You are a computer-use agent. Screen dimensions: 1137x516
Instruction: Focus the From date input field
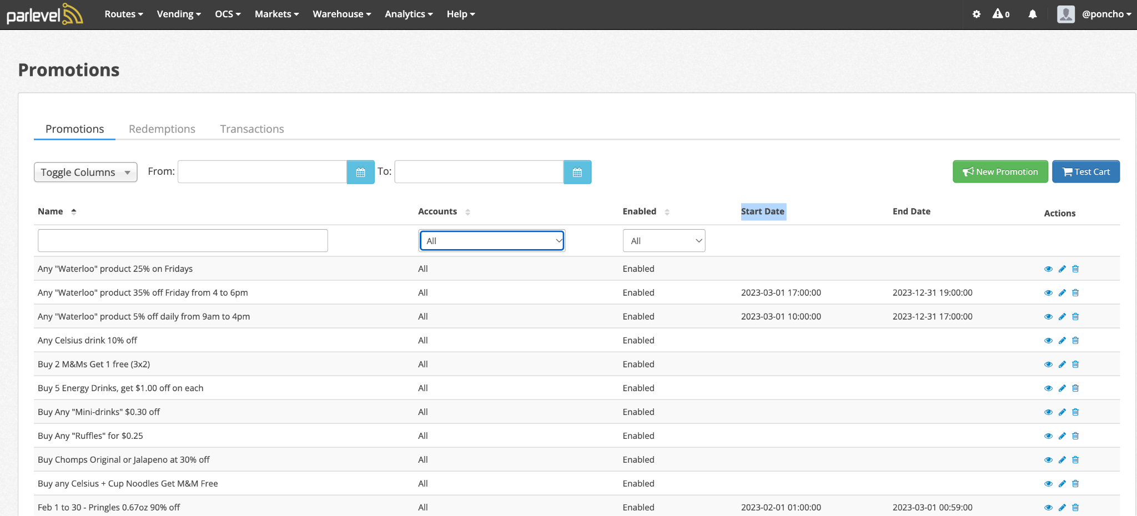coord(262,172)
